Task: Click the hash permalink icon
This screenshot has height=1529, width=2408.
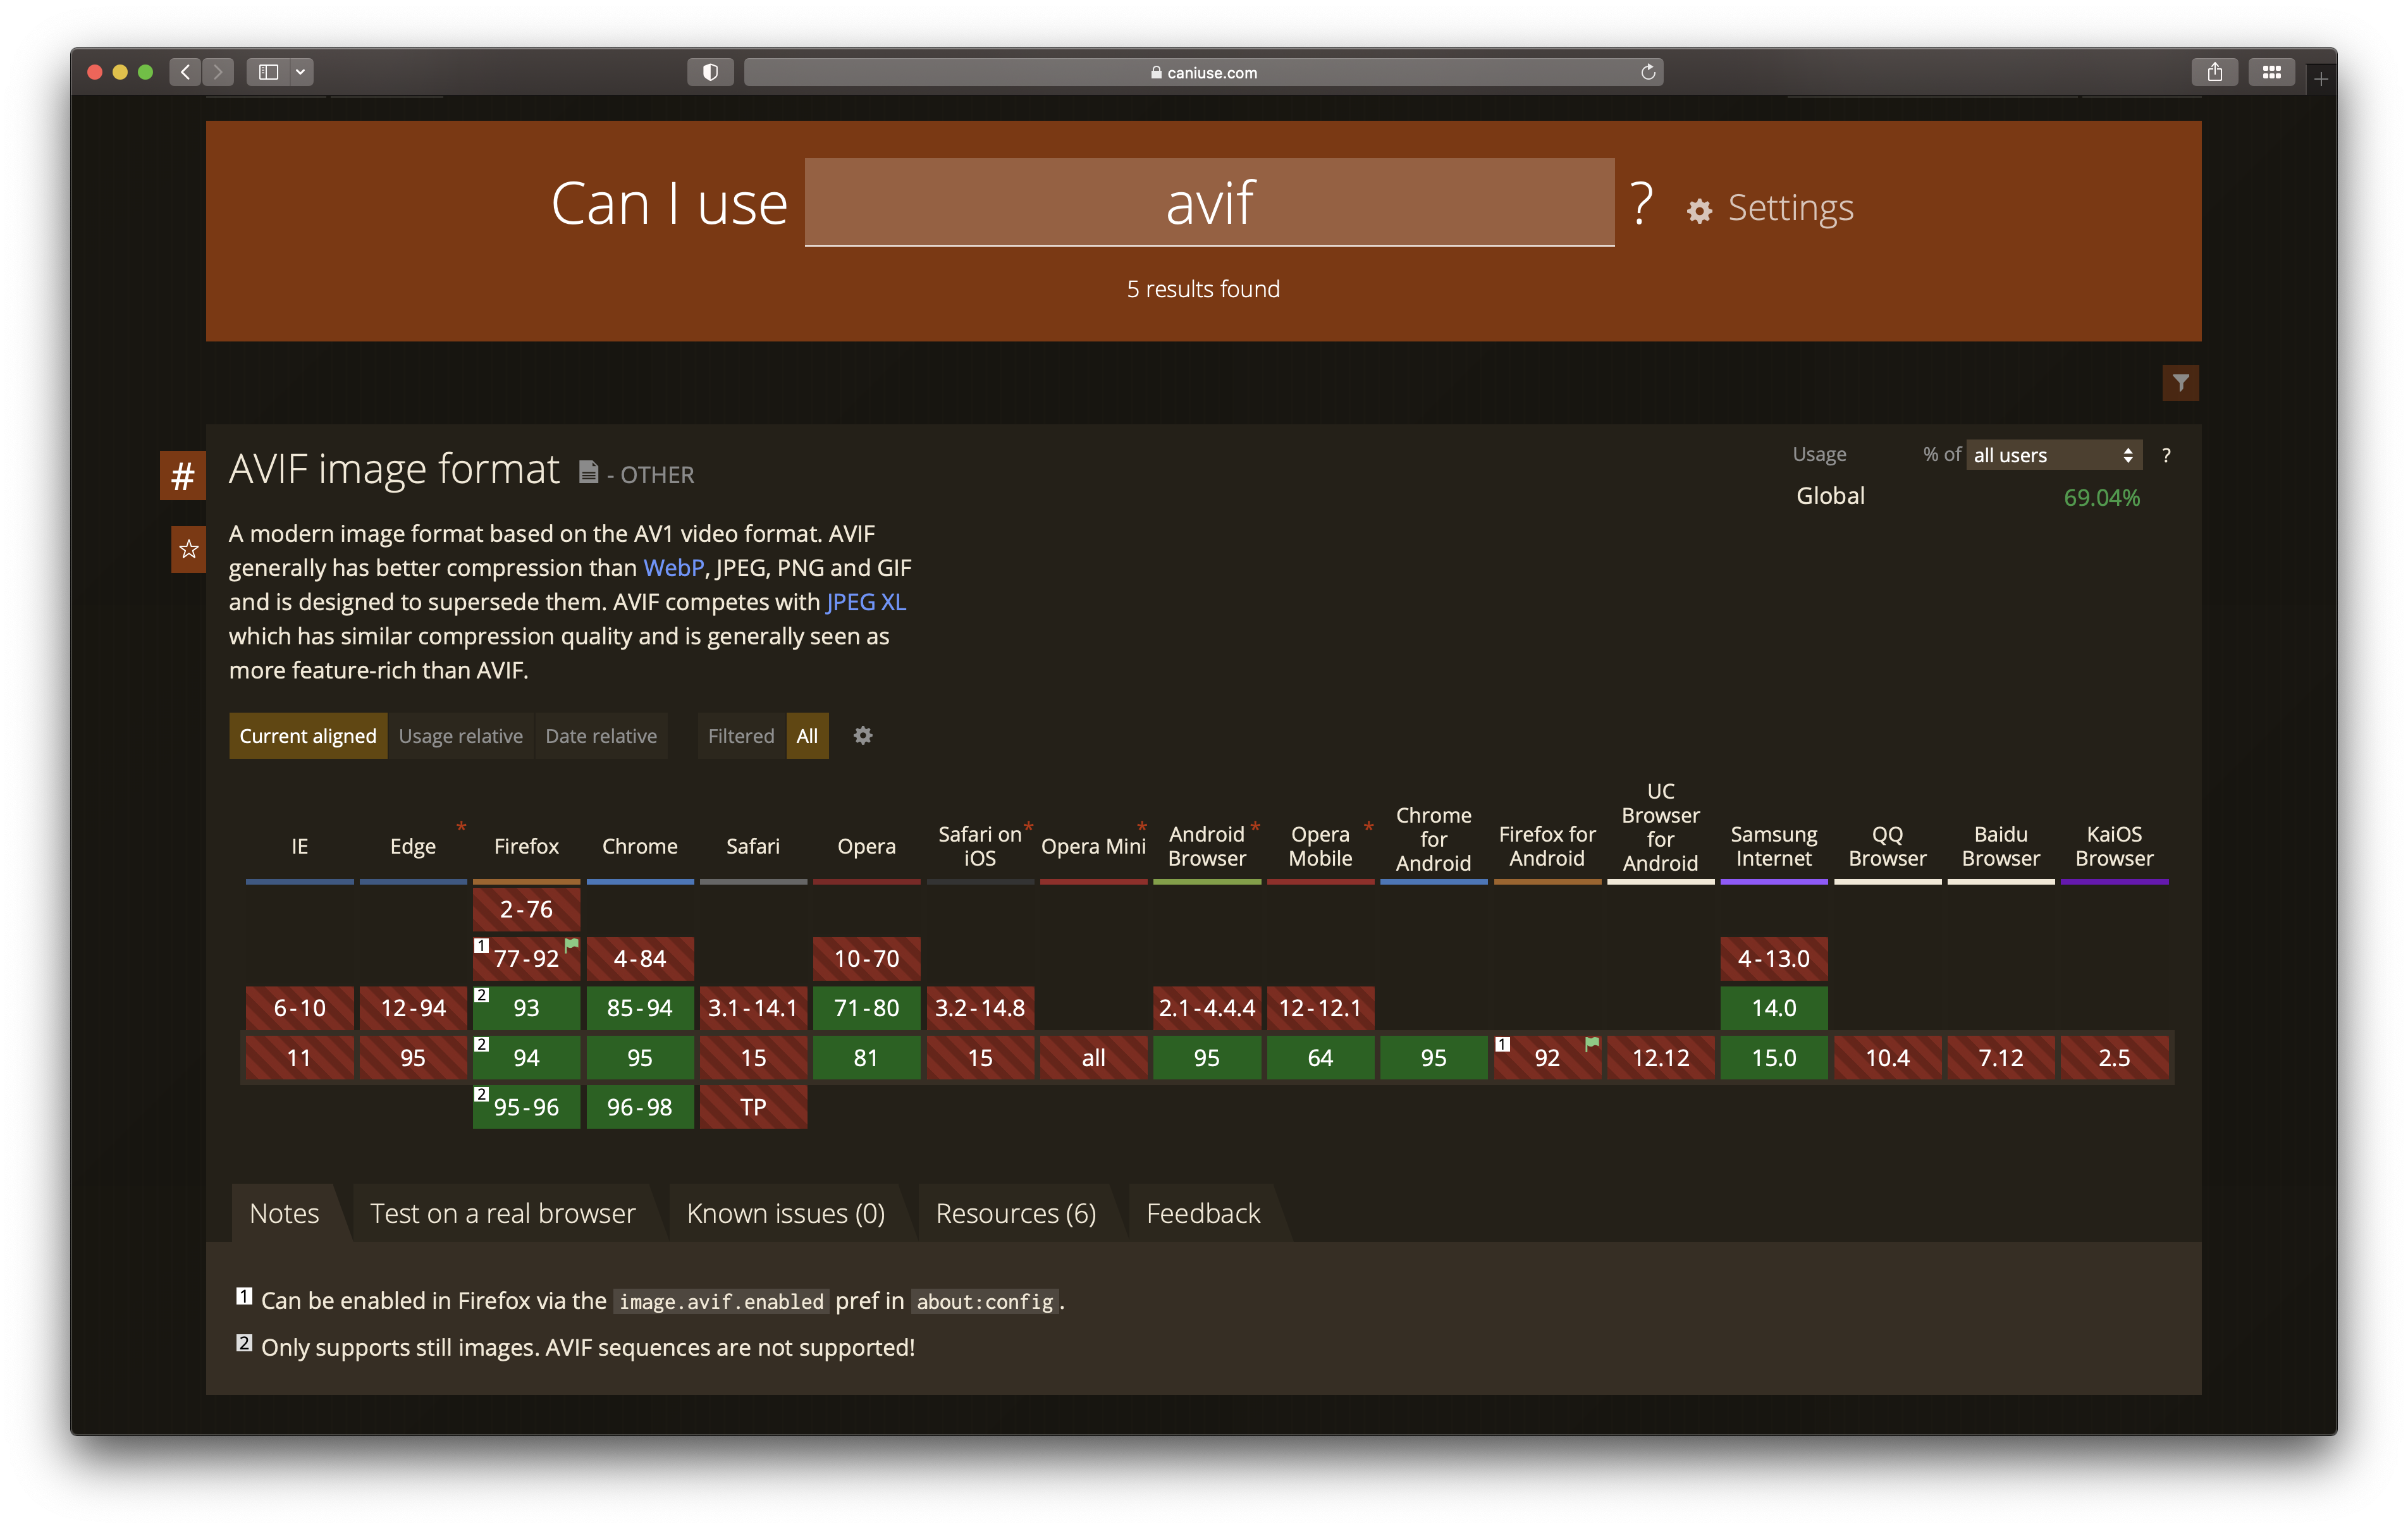Action: pos(183,475)
